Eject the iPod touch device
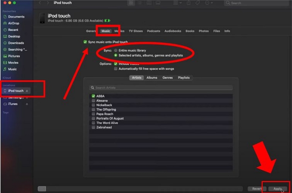This screenshot has height=193, width=292. point(27,91)
